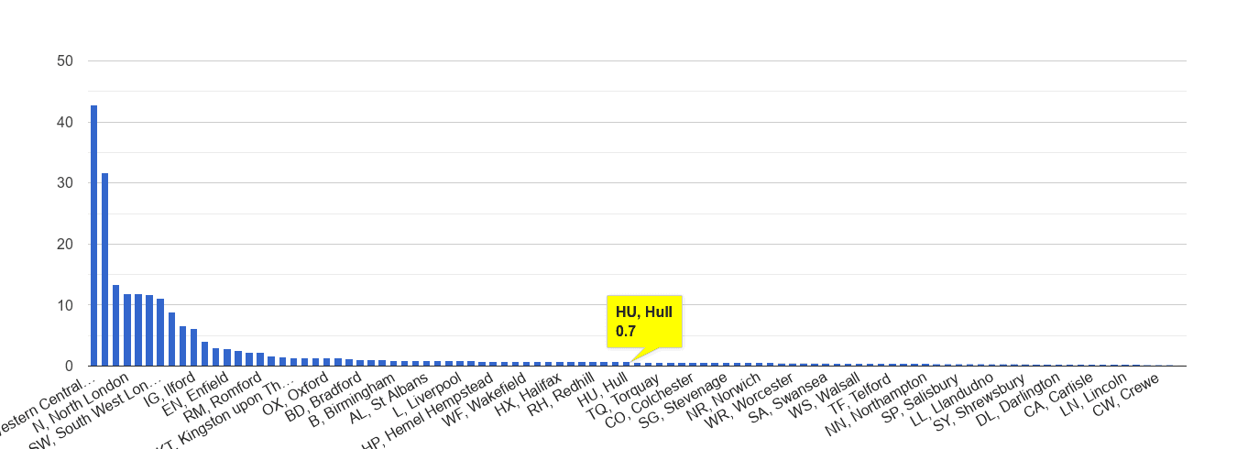Click the 'WF, Wakefield' axis label
Viewport: 1237px width, 449px height.
coord(487,398)
